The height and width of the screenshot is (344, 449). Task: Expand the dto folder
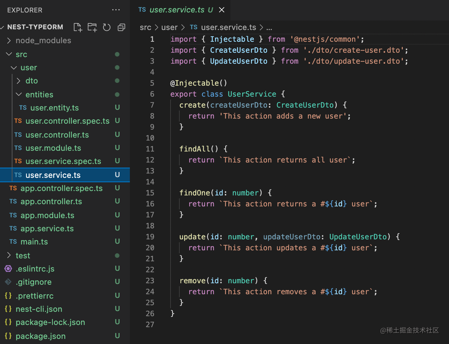tap(19, 81)
